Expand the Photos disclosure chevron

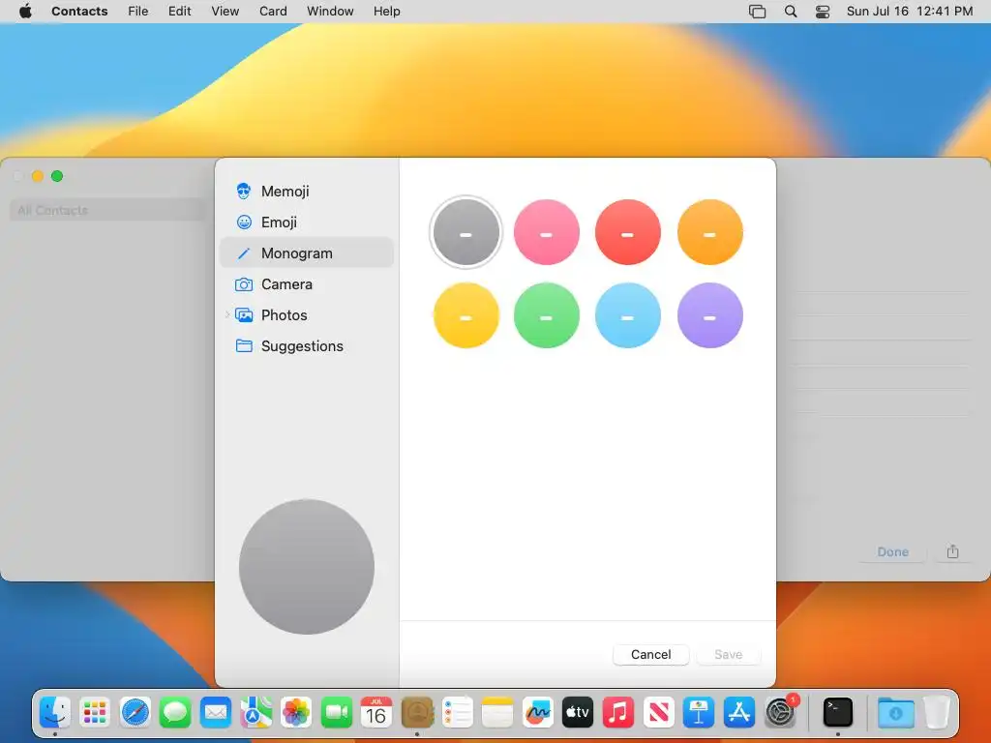pyautogui.click(x=226, y=314)
